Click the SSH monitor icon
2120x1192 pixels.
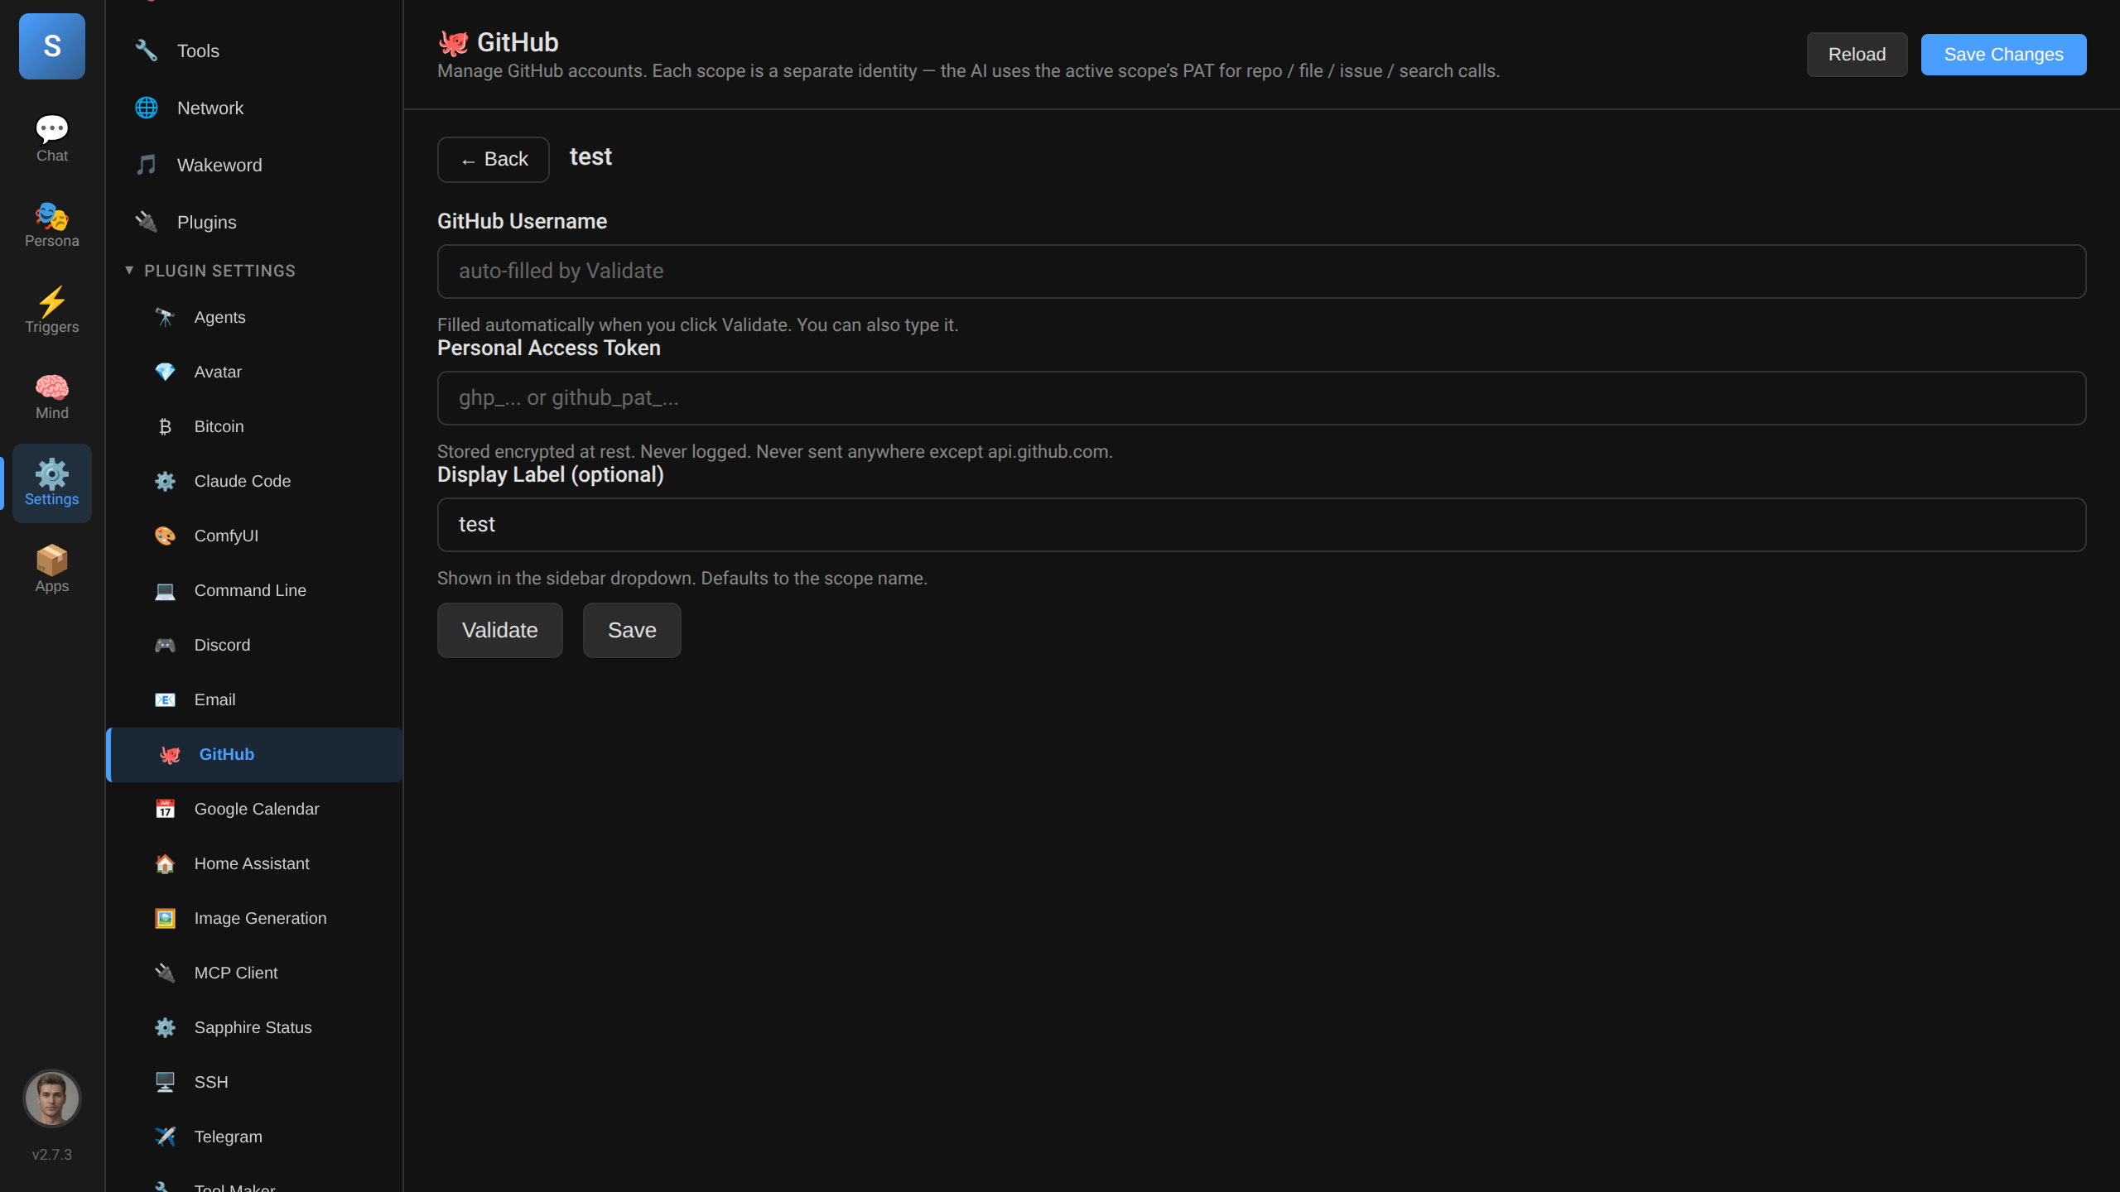click(165, 1082)
